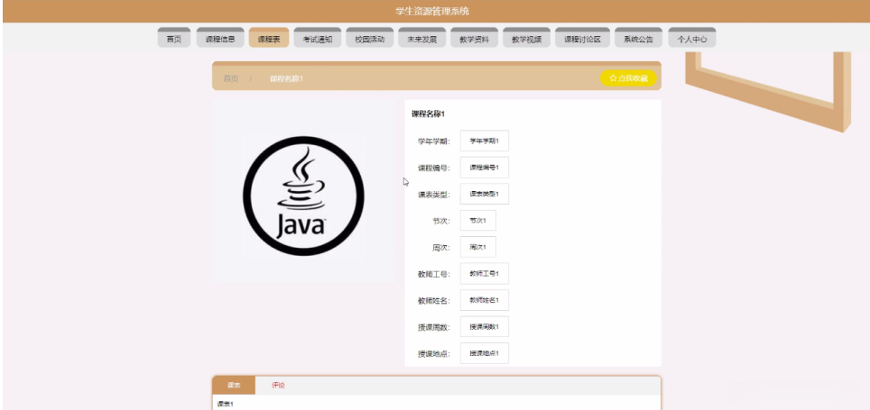Click the 课程名称1 breadcrumb text

pyautogui.click(x=286, y=78)
